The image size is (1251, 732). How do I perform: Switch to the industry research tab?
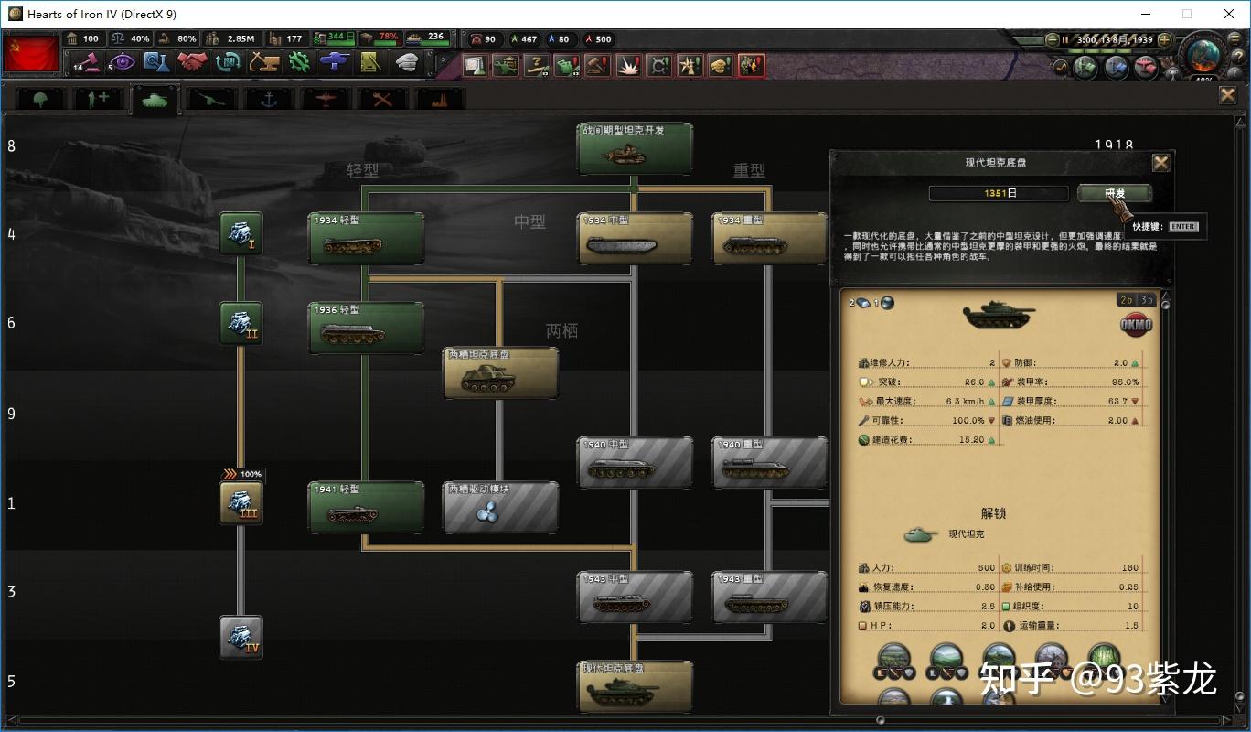pyautogui.click(x=440, y=98)
